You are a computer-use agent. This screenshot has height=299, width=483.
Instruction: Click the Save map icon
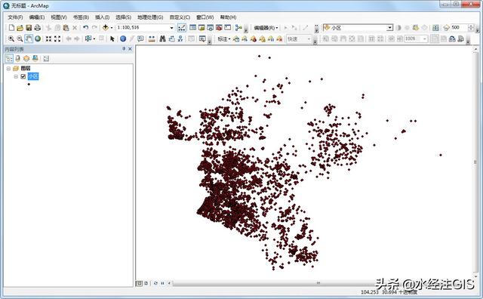click(x=29, y=28)
